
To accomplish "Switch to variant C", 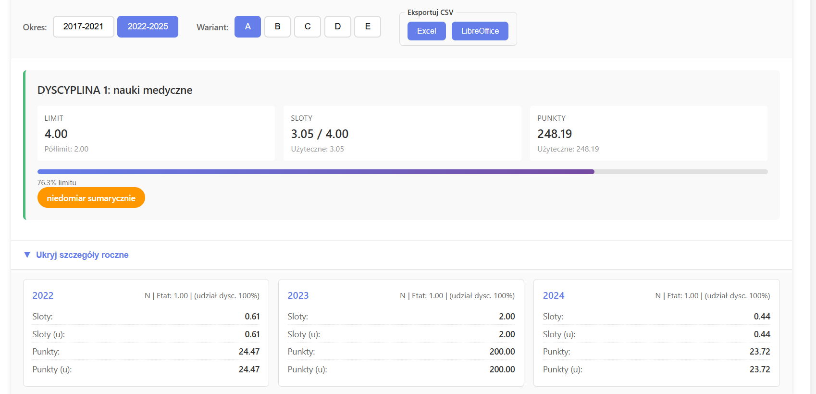I will click(308, 26).
